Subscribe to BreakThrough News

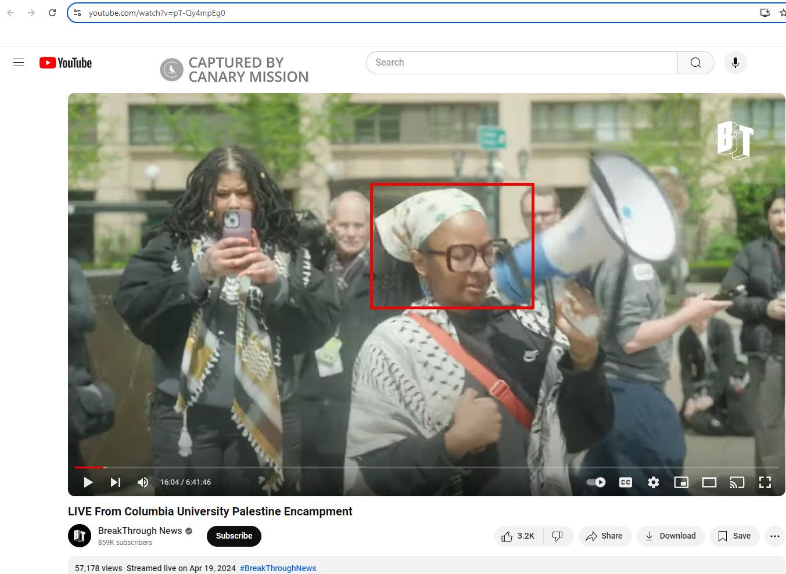(234, 536)
